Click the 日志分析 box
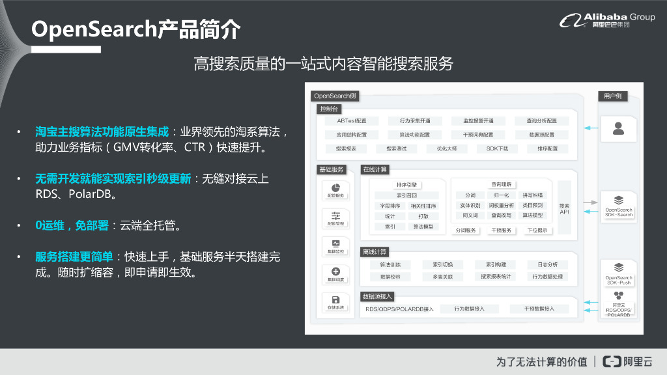The image size is (667, 375). pyautogui.click(x=548, y=265)
